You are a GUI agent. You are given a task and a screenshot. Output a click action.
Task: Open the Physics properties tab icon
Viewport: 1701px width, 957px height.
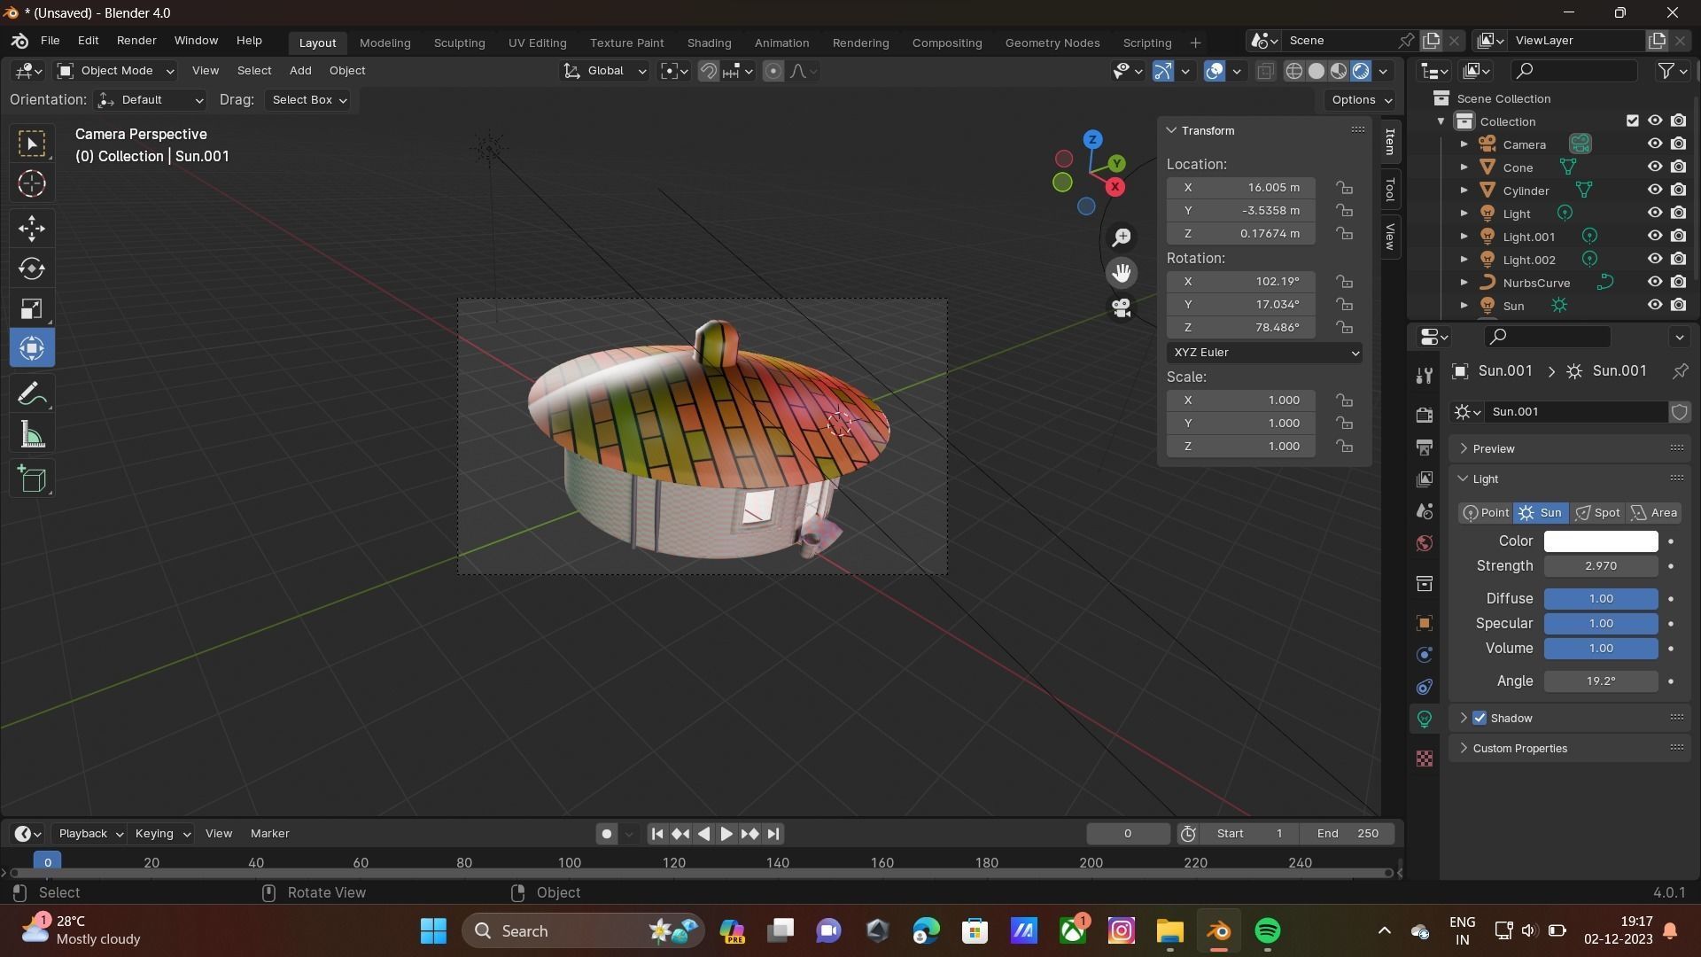tap(1425, 655)
